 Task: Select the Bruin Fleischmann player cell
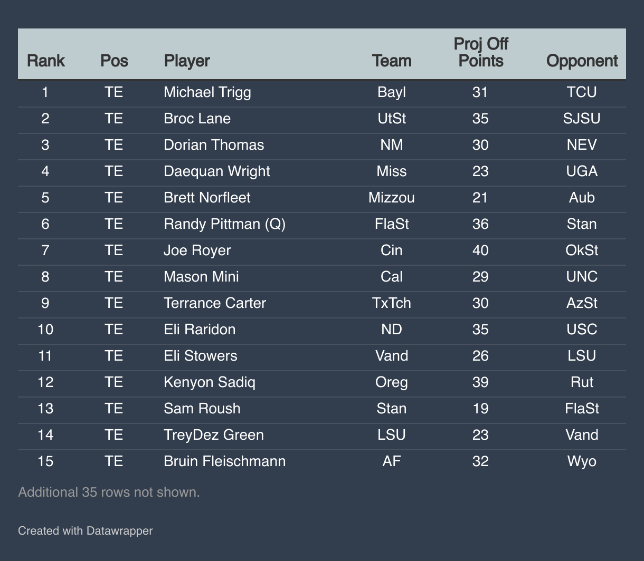pos(224,461)
